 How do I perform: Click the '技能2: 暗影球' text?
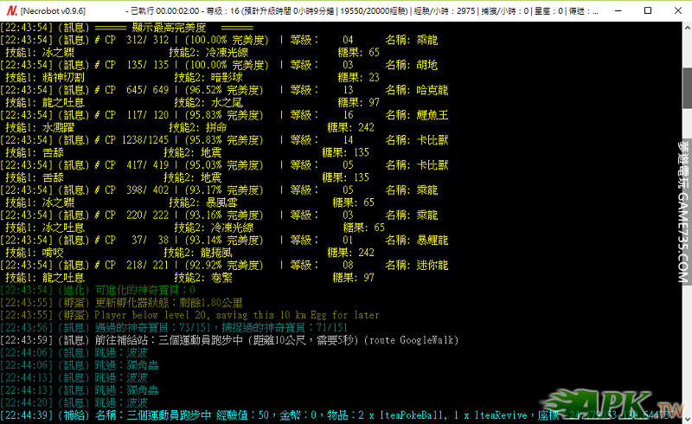coord(208,78)
